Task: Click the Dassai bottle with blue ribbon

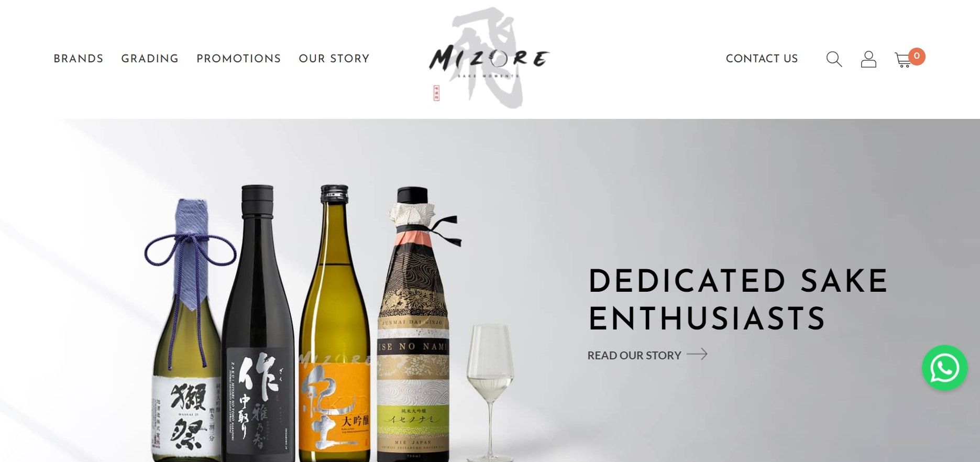Action: click(188, 330)
